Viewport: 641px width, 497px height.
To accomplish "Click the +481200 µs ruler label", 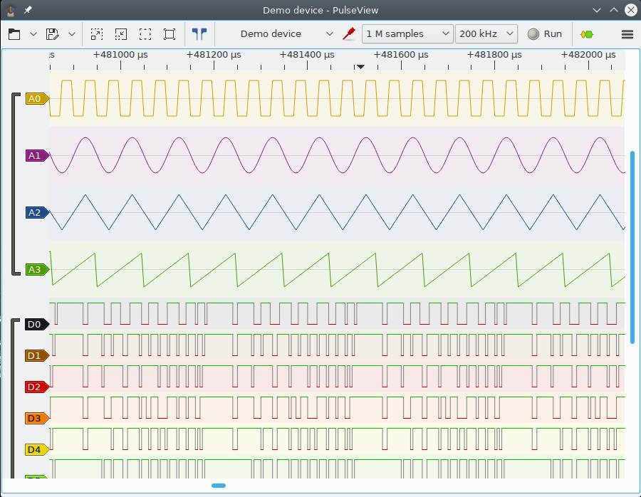I will (214, 55).
